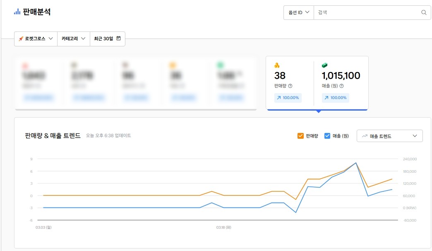Click the 100.00% badge under 판매량
The height and width of the screenshot is (251, 432).
click(288, 98)
